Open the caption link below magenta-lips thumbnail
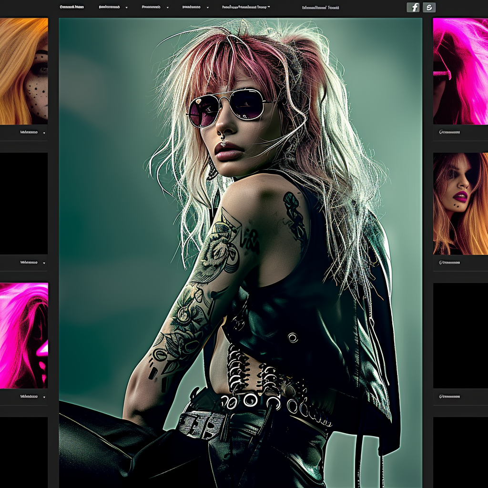Screen dimensions: 488x488 click(449, 263)
